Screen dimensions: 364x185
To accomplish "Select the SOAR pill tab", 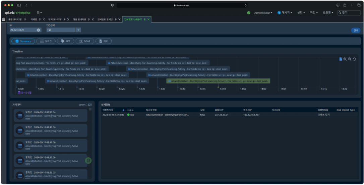I will [85, 41].
